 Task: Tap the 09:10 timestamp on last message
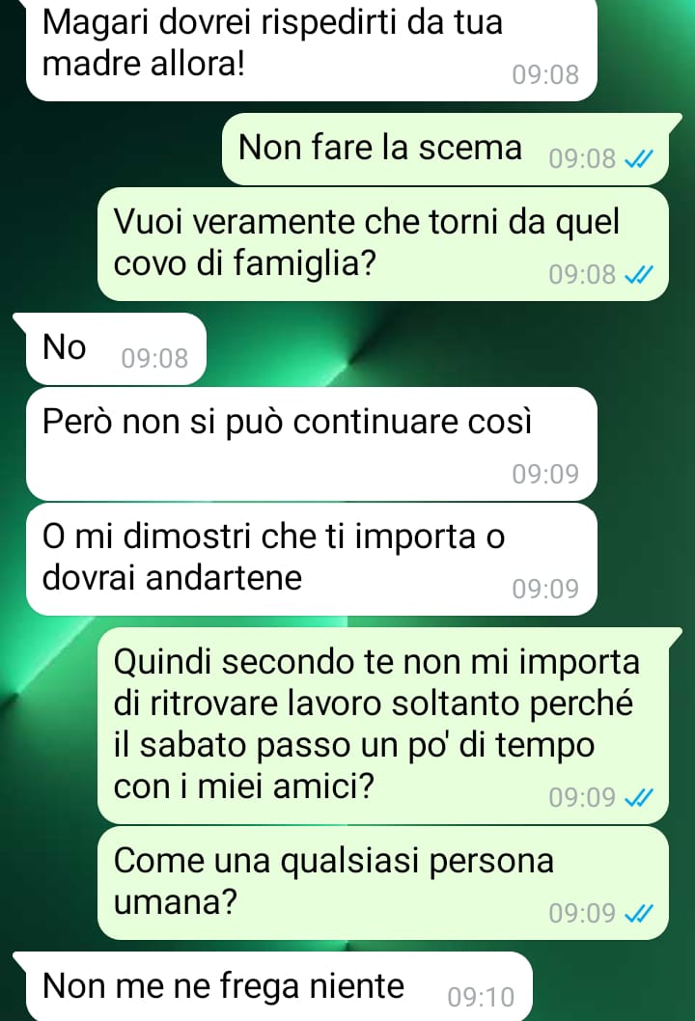coord(481,997)
